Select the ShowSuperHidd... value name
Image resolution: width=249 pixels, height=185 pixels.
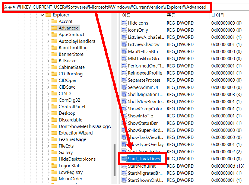tap(145, 130)
